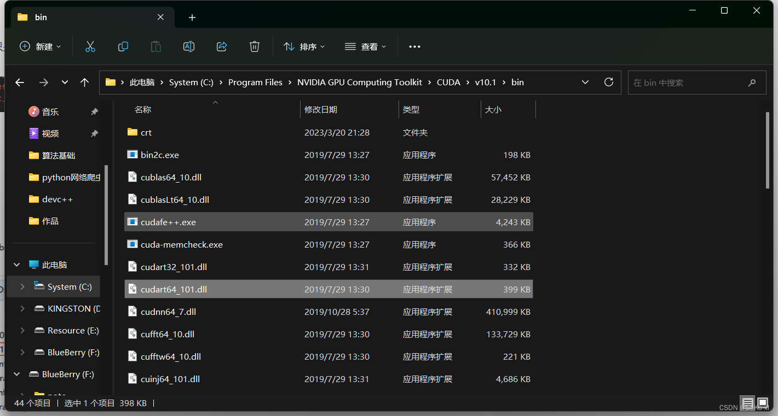Switch to details view from the status bar
The height and width of the screenshot is (416, 778).
[747, 403]
